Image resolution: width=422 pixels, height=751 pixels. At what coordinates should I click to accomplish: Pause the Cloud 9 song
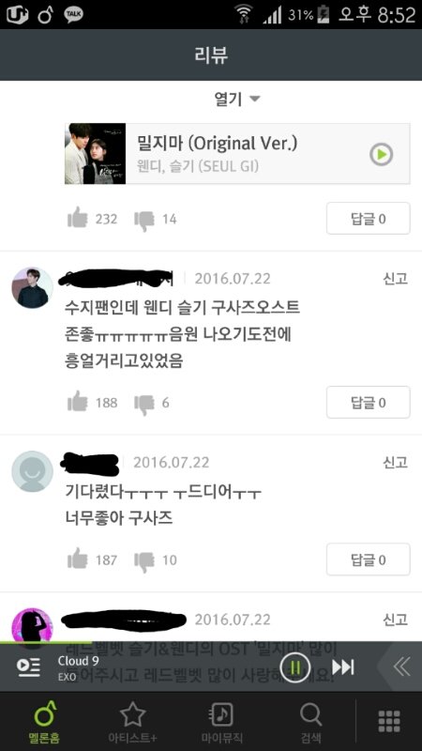tap(295, 667)
